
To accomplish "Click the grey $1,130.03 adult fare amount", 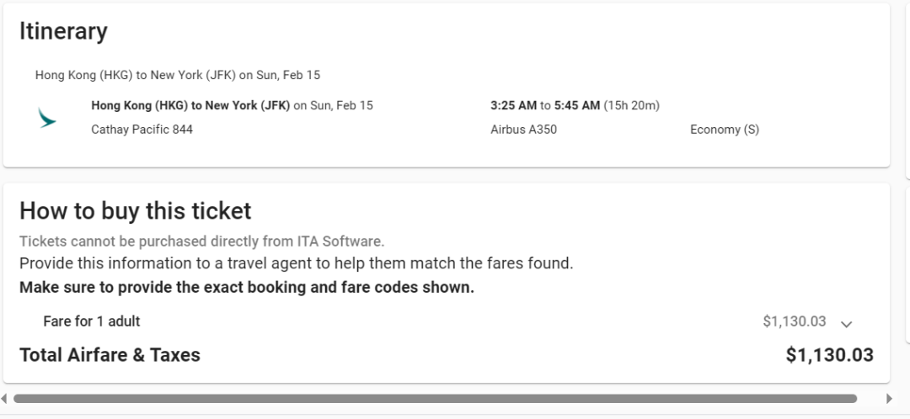I will (x=794, y=321).
